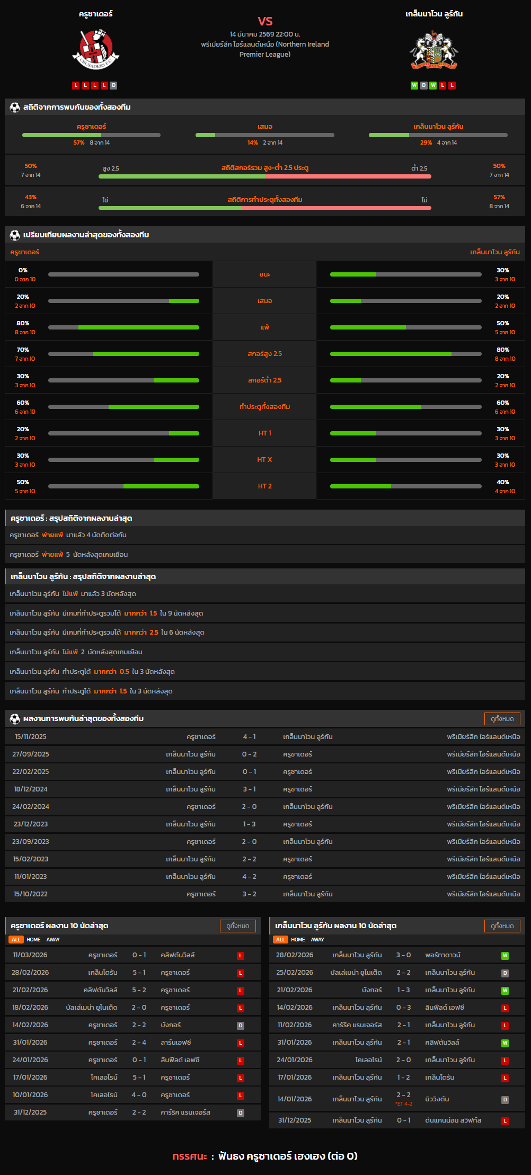Click the gray D badge under Crusaders crest
This screenshot has width=531, height=1175.
113,85
